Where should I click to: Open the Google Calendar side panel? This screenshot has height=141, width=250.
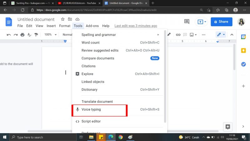point(243,37)
